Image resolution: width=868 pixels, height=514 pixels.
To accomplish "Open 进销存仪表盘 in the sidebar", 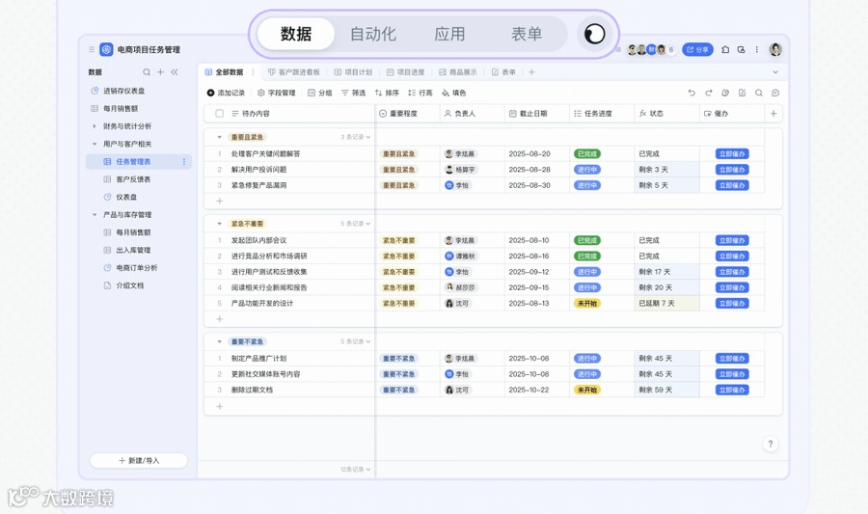I will (119, 91).
